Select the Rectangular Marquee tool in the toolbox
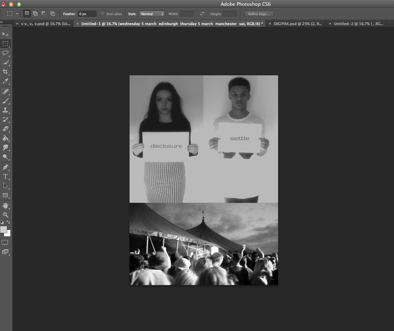 pyautogui.click(x=5, y=44)
